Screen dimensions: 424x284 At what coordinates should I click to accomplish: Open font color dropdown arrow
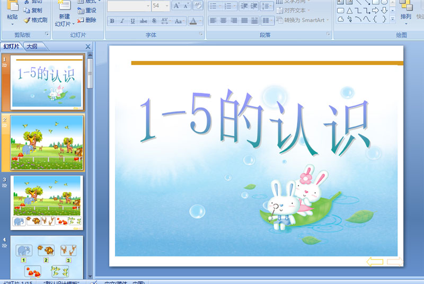200,21
